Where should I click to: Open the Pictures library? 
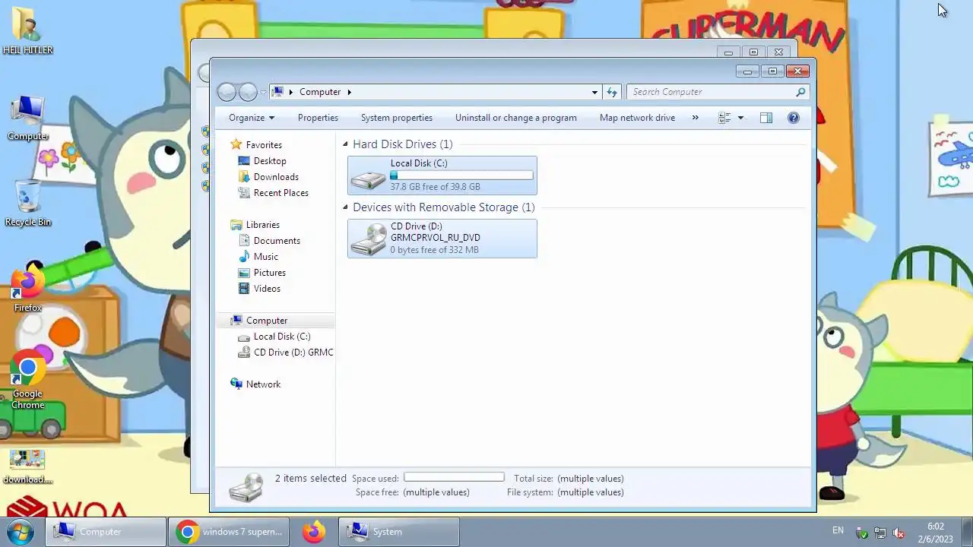tap(270, 273)
